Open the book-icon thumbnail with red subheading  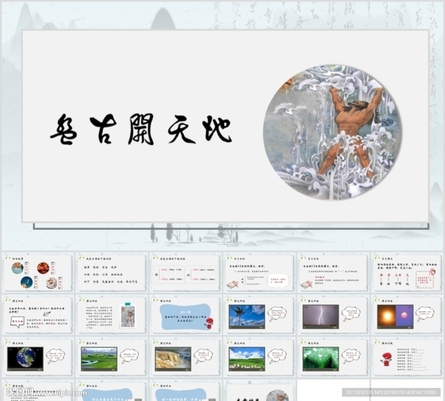333,272
